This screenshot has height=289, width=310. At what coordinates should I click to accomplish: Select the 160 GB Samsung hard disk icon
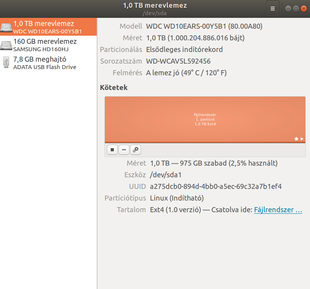point(6,45)
